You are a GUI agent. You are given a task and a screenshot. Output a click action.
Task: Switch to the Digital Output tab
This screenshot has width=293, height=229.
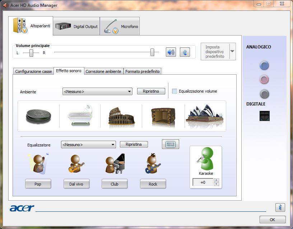(x=76, y=26)
